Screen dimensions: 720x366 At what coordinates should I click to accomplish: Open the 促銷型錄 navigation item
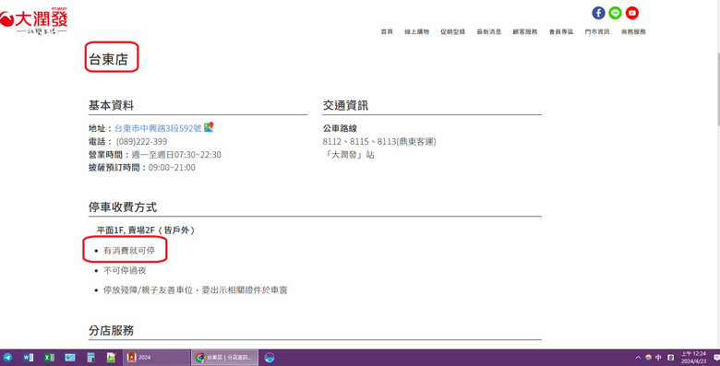pyautogui.click(x=452, y=31)
